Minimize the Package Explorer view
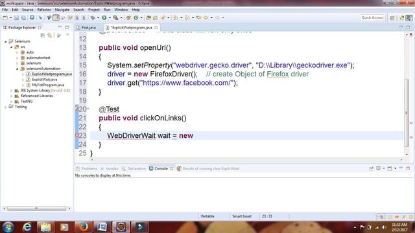This screenshot has width=415, height=233. [60, 27]
